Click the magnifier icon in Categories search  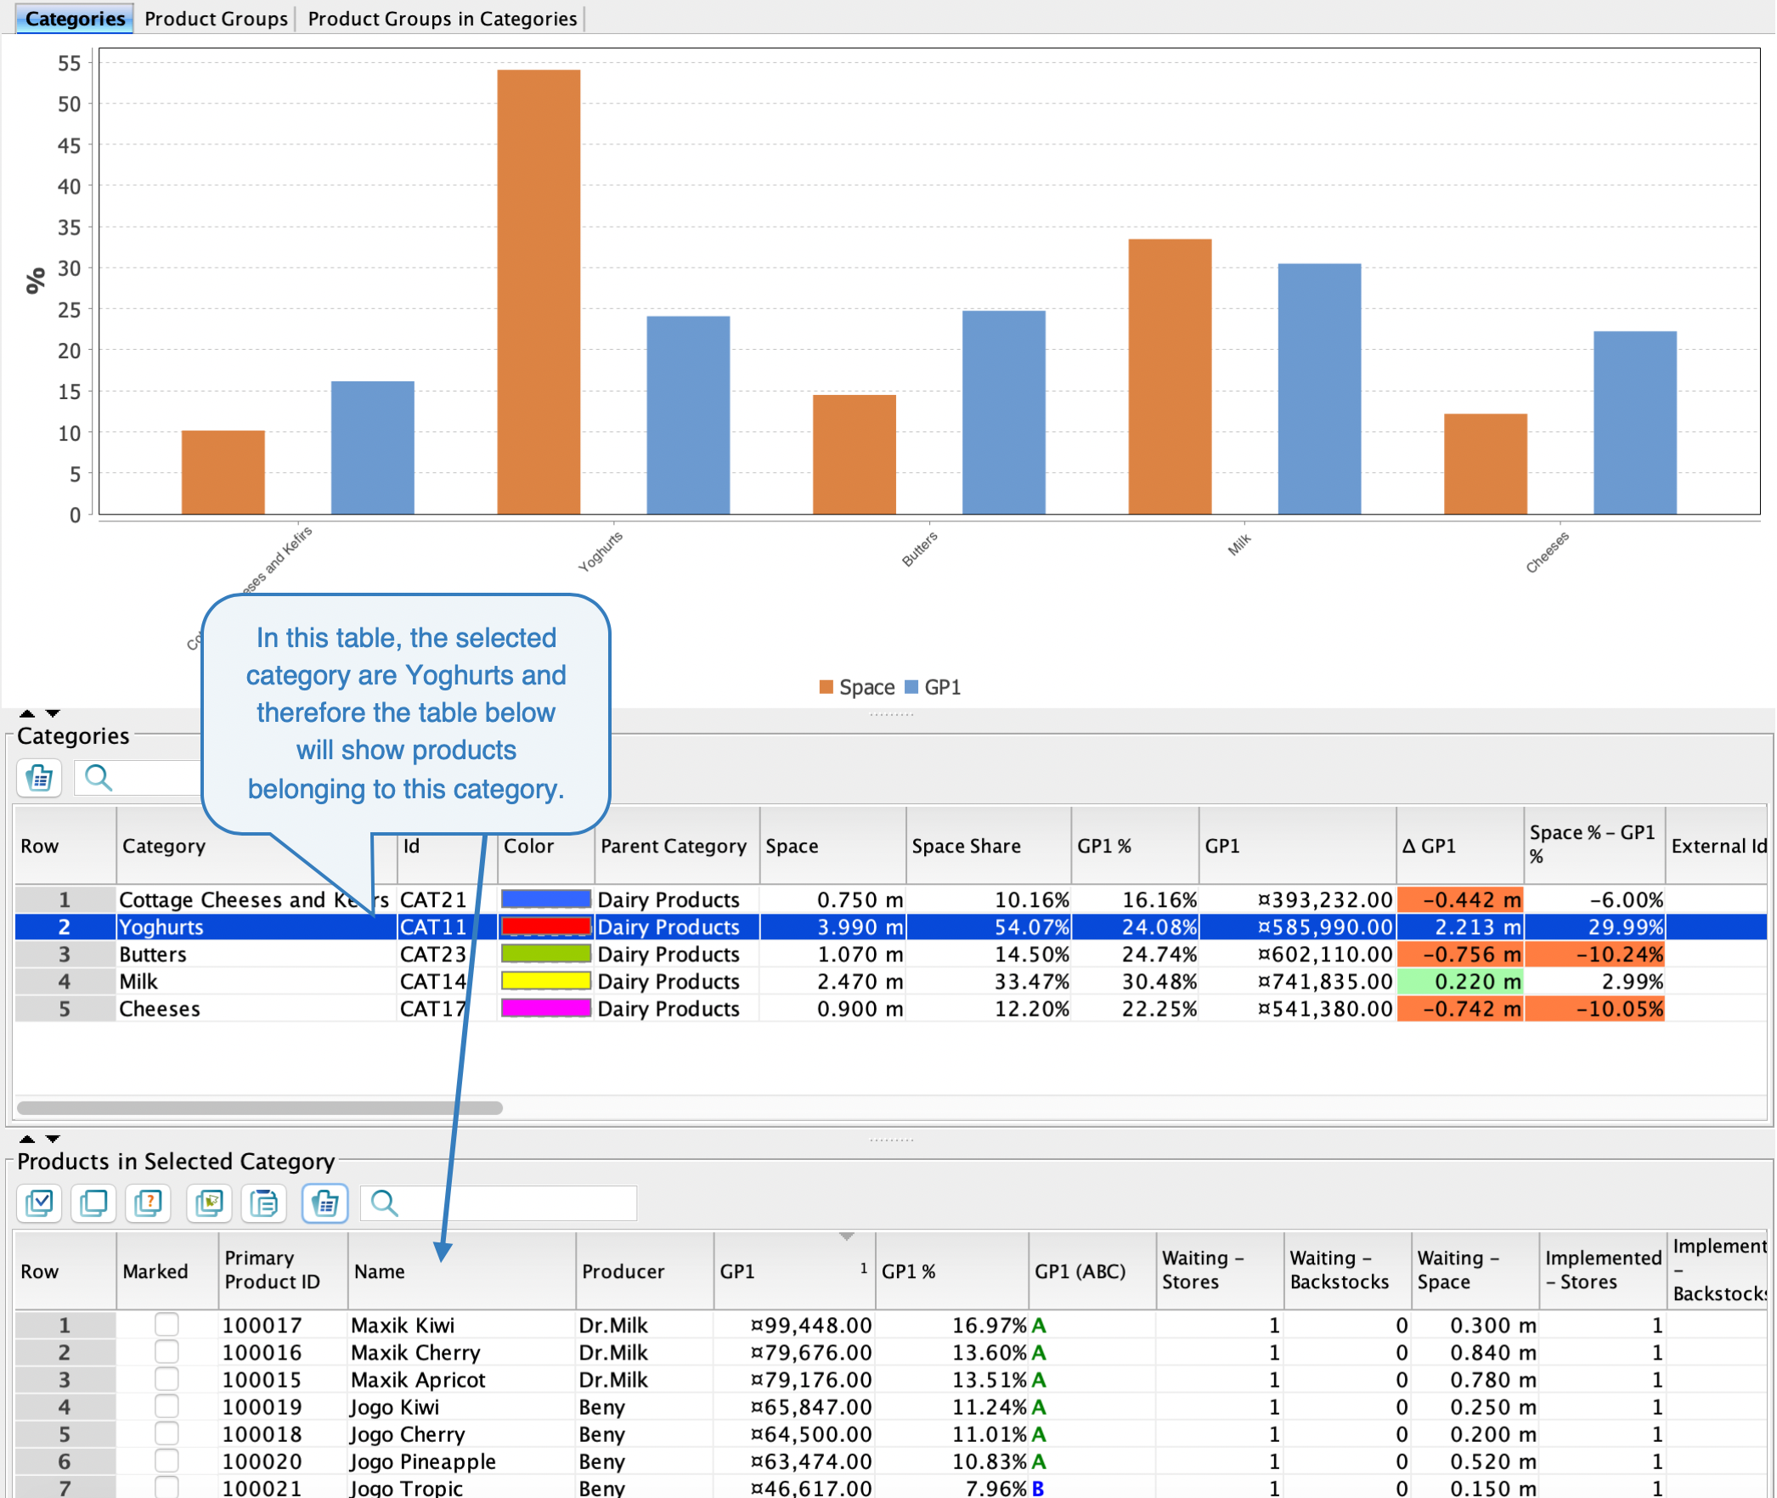[x=99, y=778]
